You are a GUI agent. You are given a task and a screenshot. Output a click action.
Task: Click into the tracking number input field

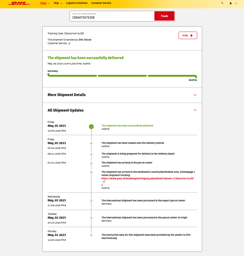tap(112, 17)
